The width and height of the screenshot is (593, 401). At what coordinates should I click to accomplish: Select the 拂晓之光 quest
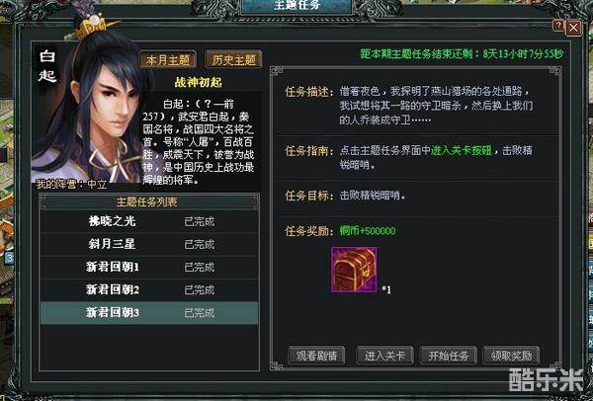[x=150, y=221]
